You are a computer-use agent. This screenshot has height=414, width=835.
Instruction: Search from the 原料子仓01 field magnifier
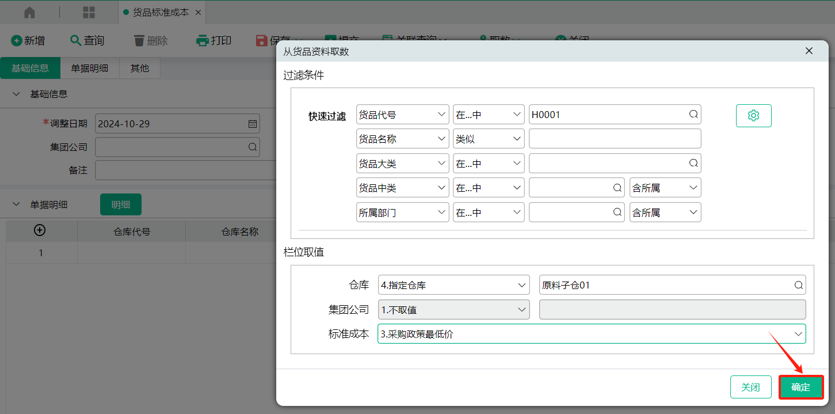click(x=798, y=285)
